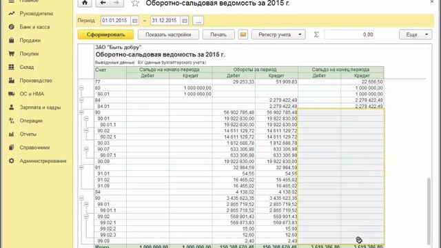Click the Банк и касса coin icon

click(11, 27)
